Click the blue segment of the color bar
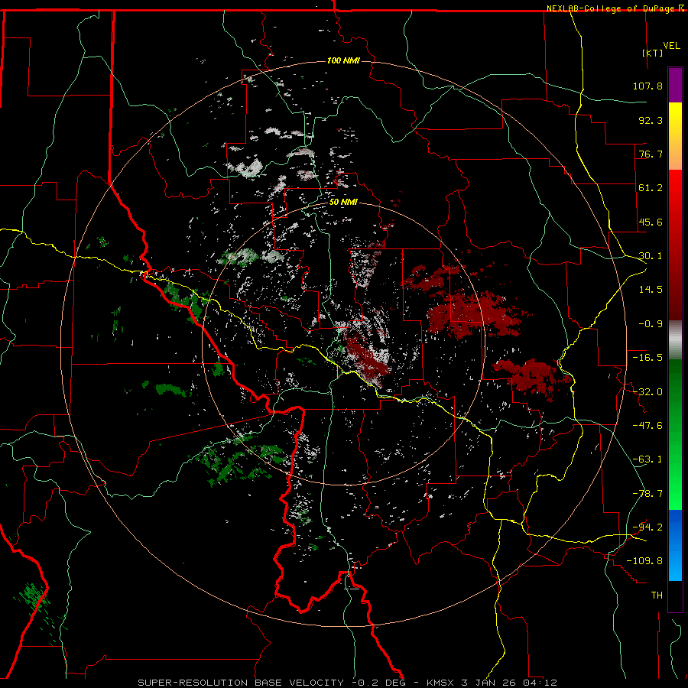Image resolution: width=688 pixels, height=688 pixels. (675, 545)
